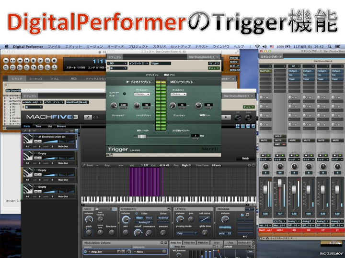Toggle the mute audio LED in Trigger
This screenshot has height=258, width=345.
click(x=124, y=94)
